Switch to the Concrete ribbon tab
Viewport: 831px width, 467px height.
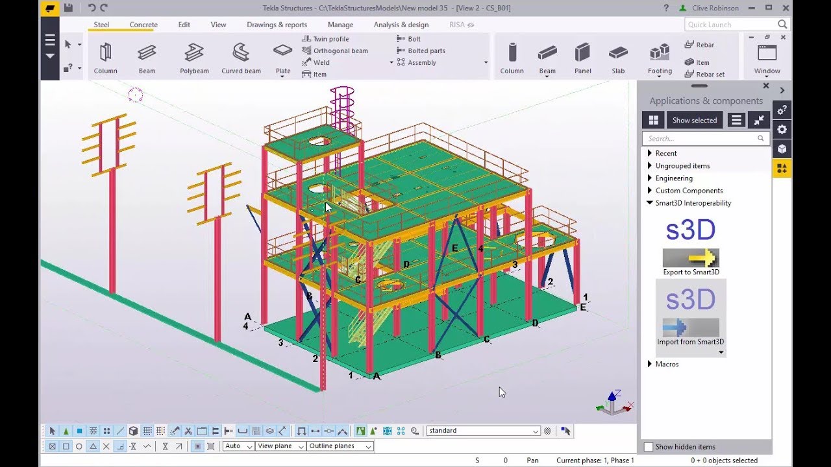(x=143, y=25)
